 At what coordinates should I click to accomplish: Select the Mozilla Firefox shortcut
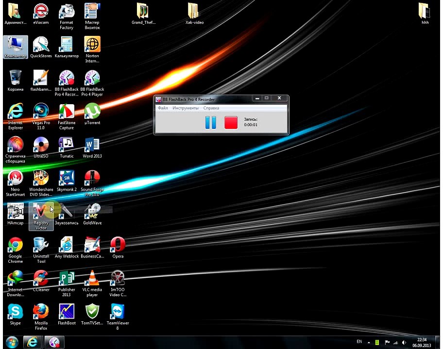(41, 317)
